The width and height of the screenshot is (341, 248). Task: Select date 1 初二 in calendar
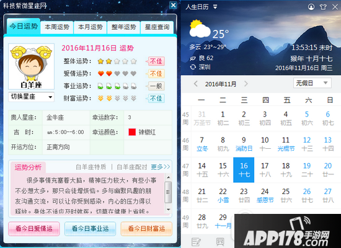(223, 118)
